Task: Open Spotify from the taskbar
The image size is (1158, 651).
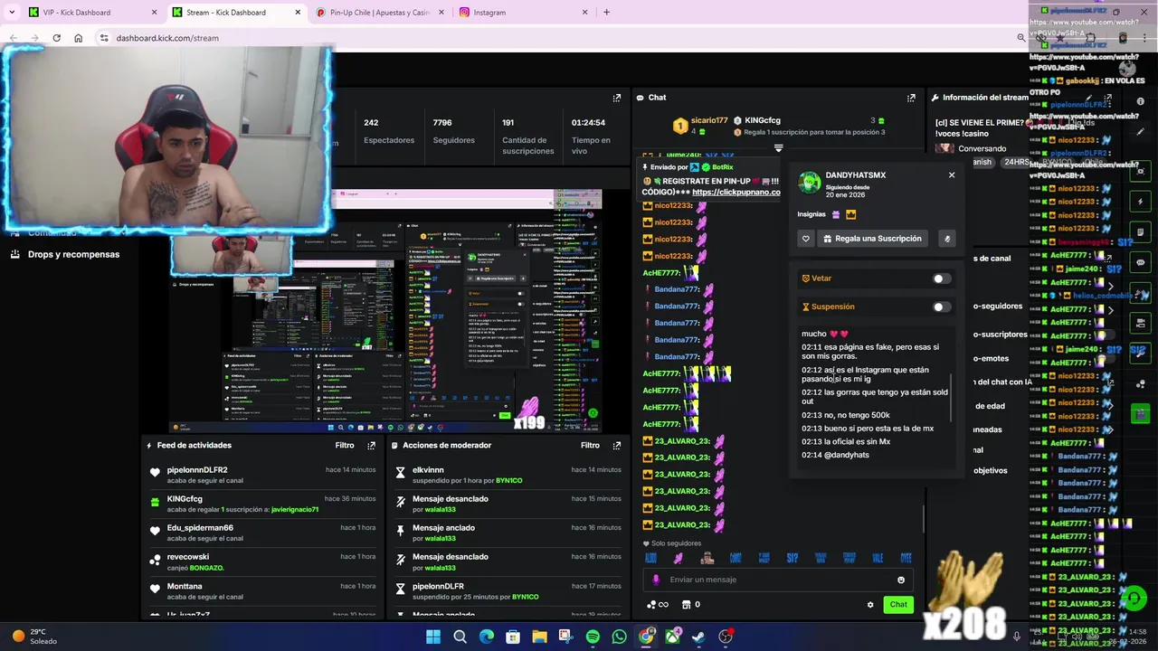Action: (593, 637)
